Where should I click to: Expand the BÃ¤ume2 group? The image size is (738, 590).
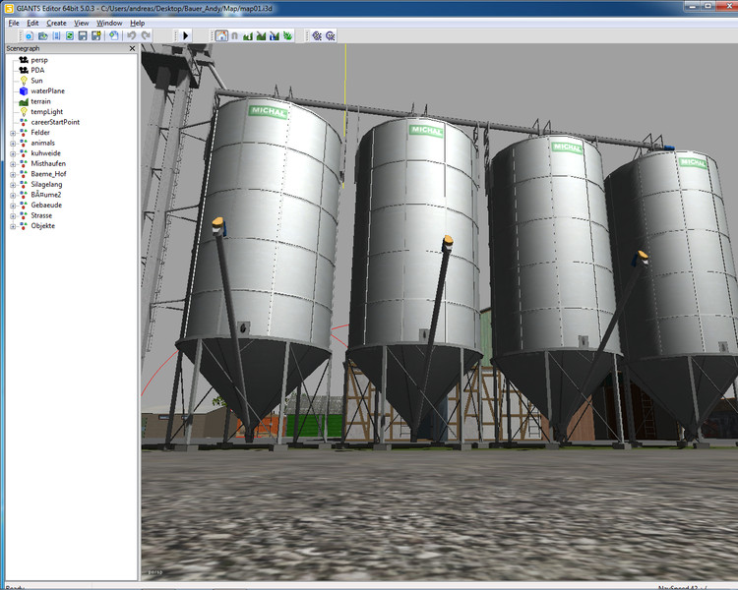click(x=13, y=196)
